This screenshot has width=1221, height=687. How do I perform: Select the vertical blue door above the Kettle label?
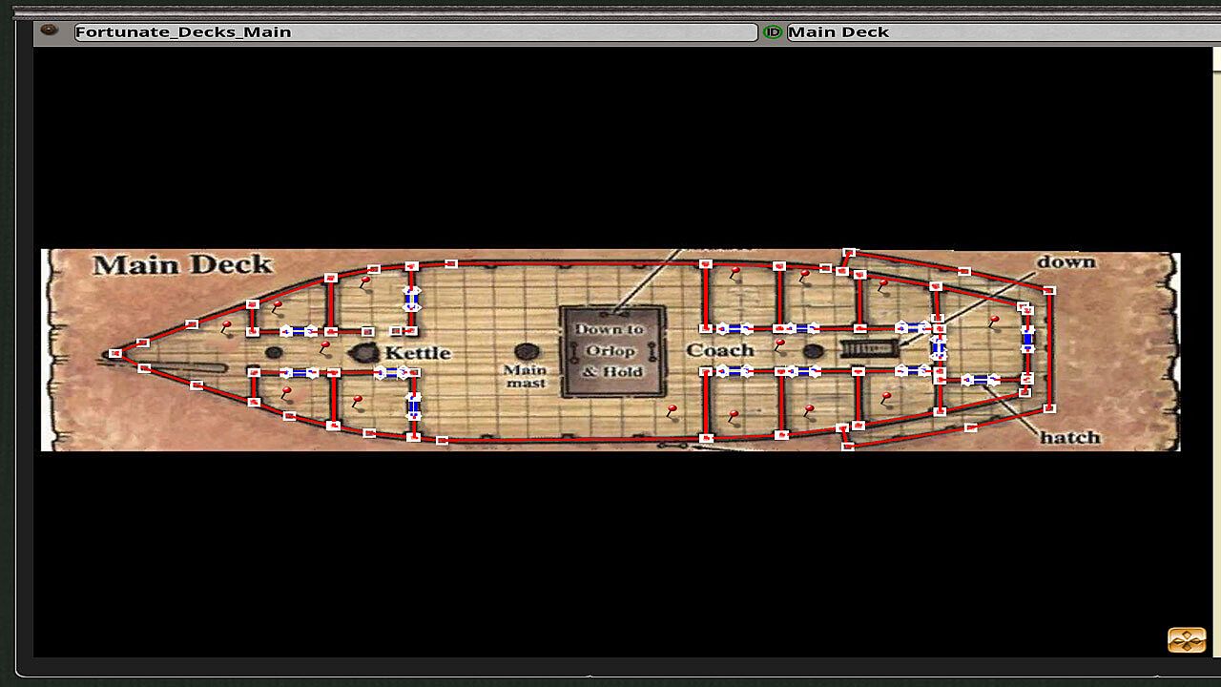(x=412, y=299)
